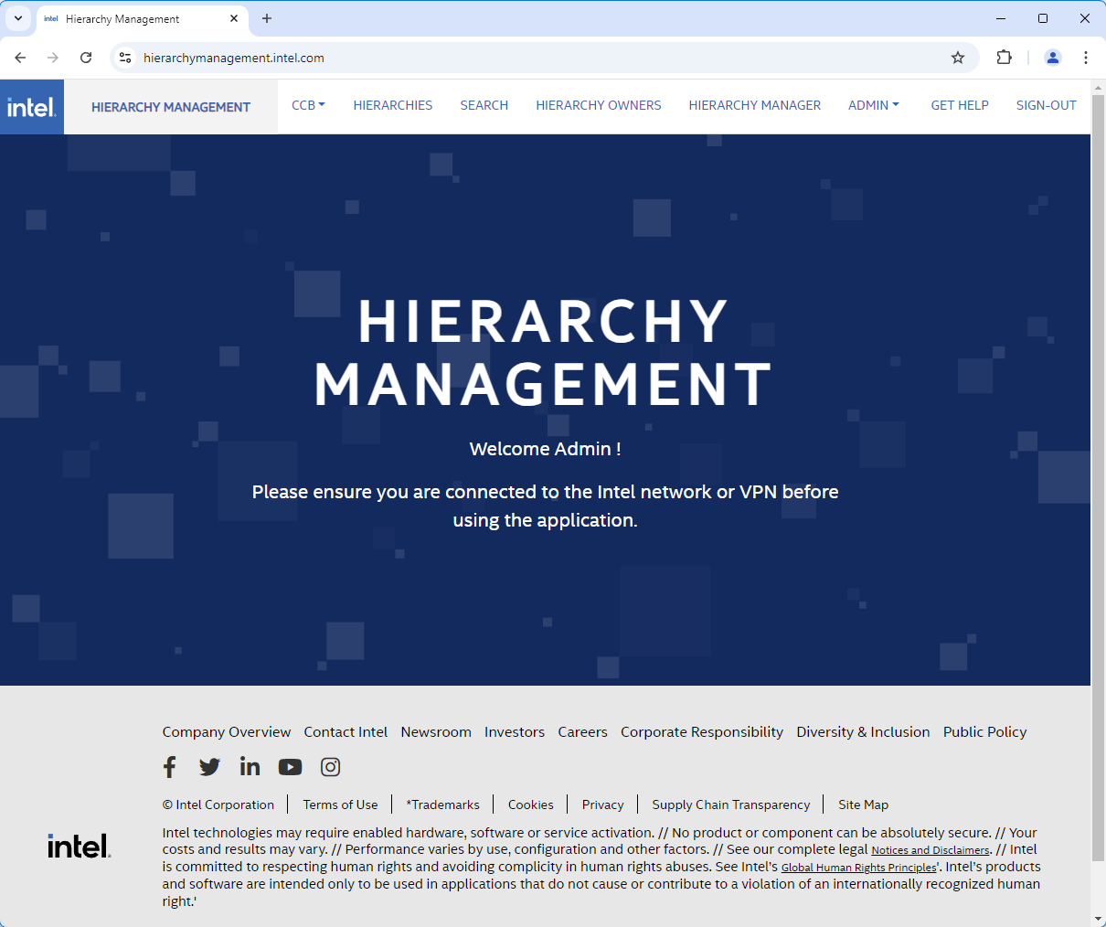This screenshot has height=927, width=1106.
Task: Close the Hierarchy Management tab
Action: coord(234,18)
